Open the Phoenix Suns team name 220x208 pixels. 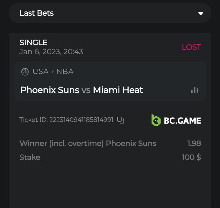(50, 90)
